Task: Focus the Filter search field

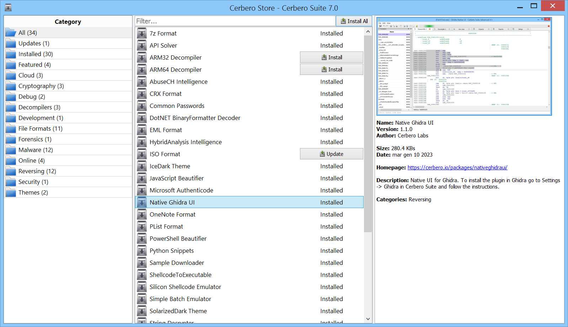Action: (235, 21)
